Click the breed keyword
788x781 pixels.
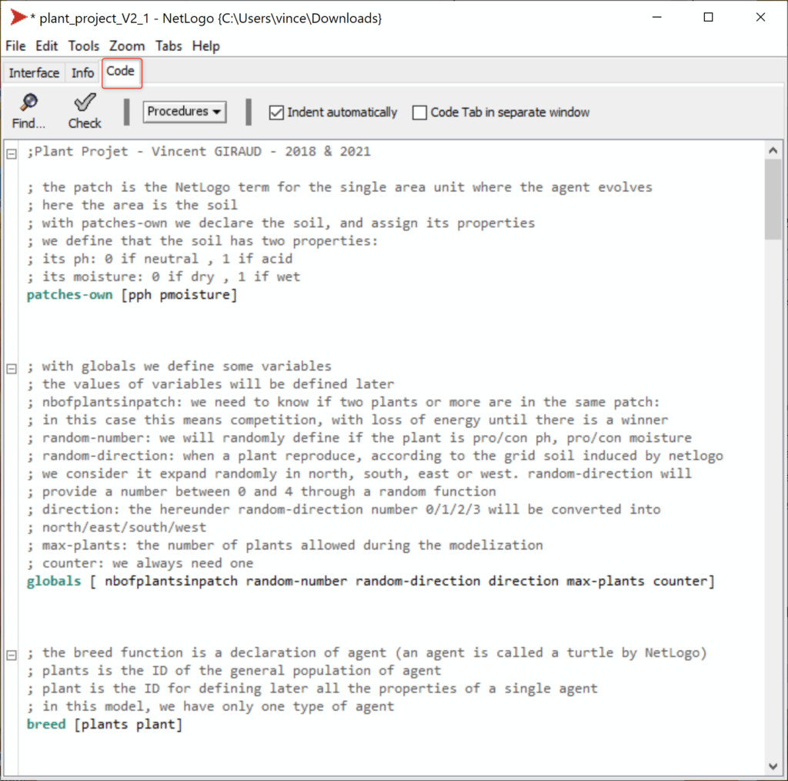pos(46,725)
